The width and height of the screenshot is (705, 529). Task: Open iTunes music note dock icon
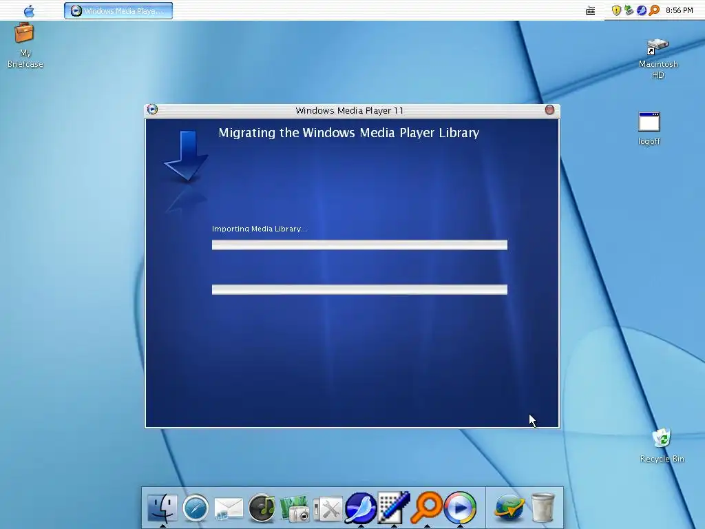coord(262,508)
